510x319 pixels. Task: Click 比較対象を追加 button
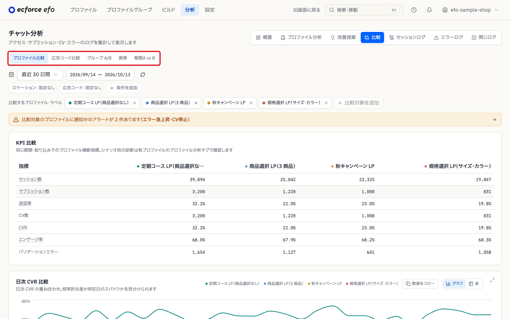click(358, 103)
